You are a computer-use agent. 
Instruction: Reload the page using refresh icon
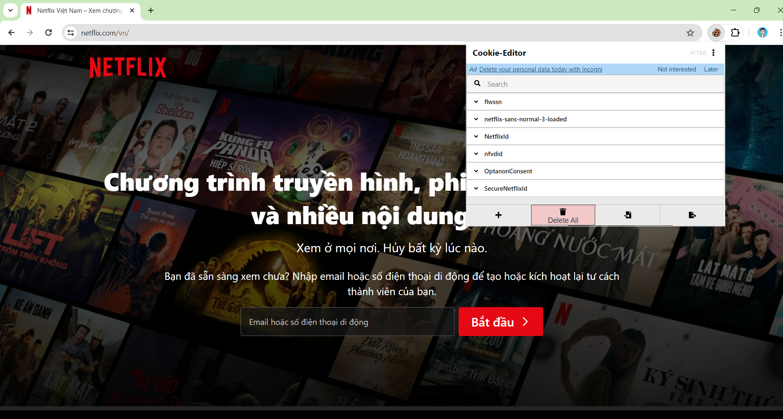[48, 33]
